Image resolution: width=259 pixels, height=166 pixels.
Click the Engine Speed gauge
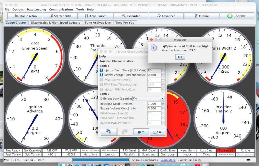pyautogui.click(x=35, y=57)
